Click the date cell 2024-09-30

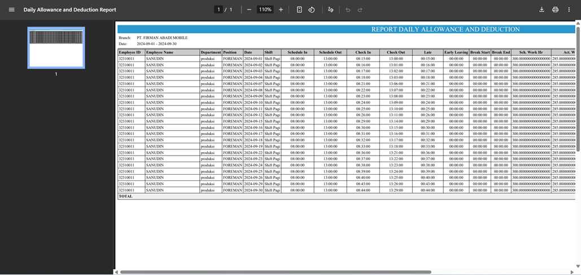(x=253, y=190)
